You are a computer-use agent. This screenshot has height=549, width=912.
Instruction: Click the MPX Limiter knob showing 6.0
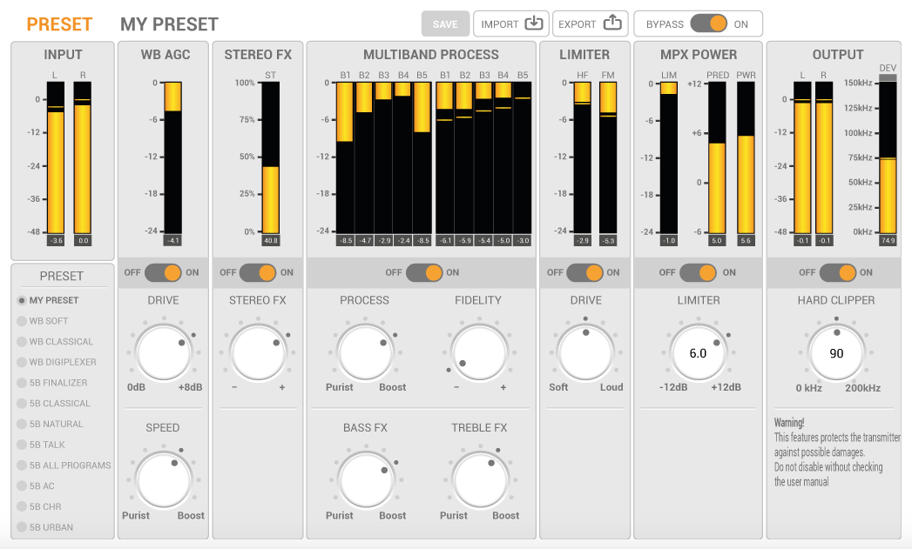(x=698, y=353)
